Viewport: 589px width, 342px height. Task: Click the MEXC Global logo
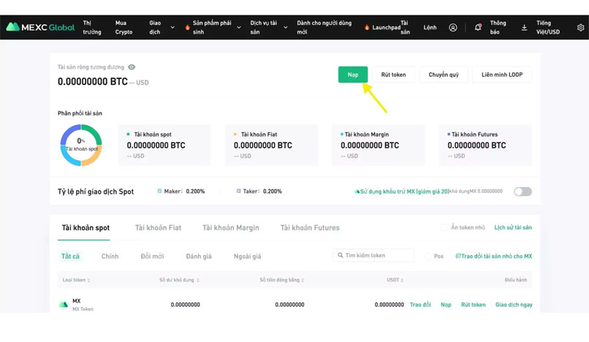pos(41,27)
